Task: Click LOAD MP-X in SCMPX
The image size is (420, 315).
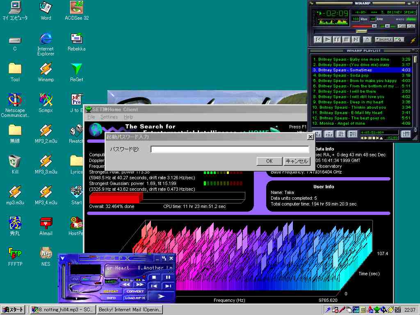Action: point(135,298)
